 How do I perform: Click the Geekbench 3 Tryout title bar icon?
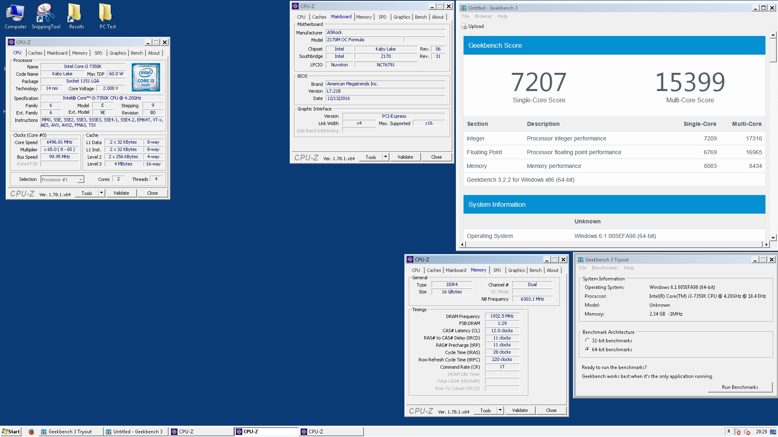[x=581, y=259]
